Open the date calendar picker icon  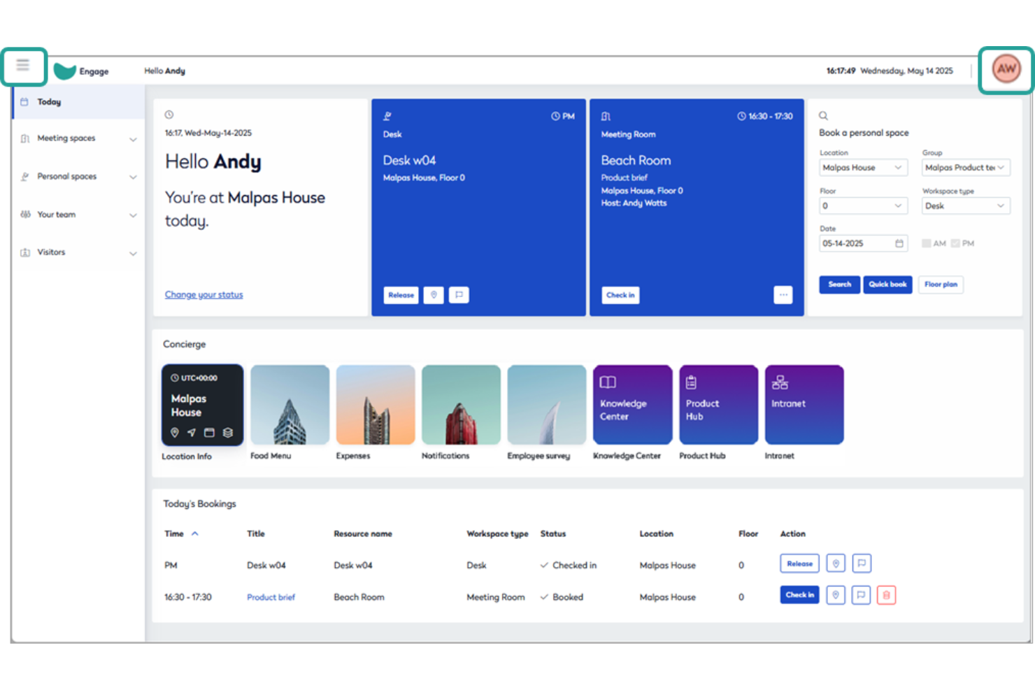coord(899,243)
